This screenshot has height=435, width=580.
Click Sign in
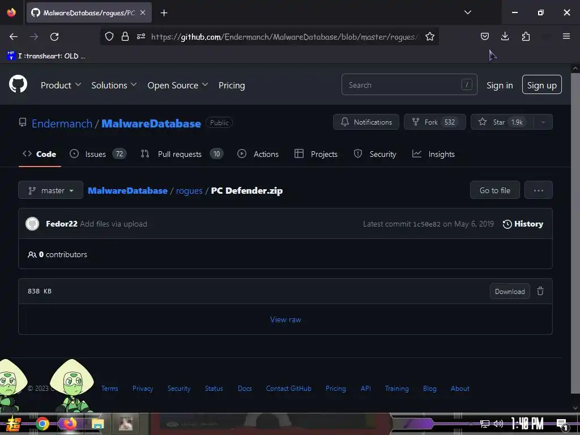point(500,86)
